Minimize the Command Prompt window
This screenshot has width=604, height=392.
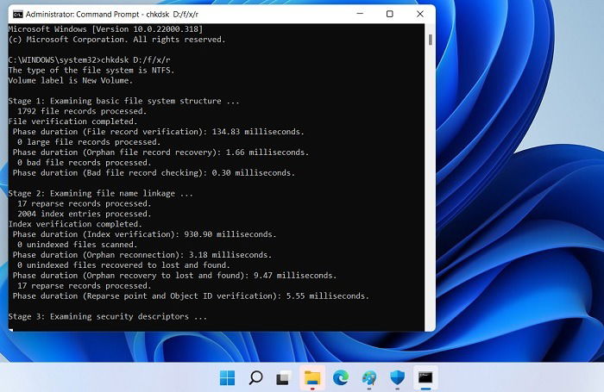(x=360, y=14)
